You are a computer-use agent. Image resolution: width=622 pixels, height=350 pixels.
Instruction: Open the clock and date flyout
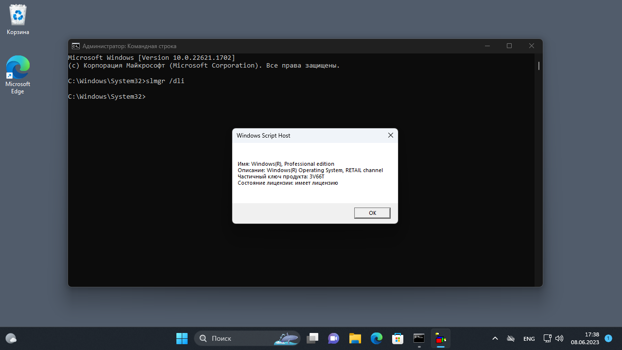click(585, 338)
